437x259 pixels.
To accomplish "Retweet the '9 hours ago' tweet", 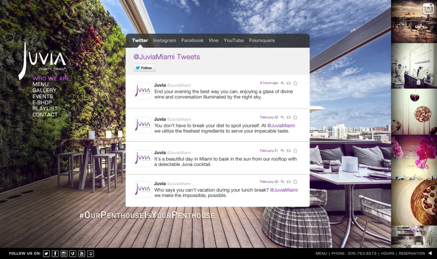I will point(289,83).
